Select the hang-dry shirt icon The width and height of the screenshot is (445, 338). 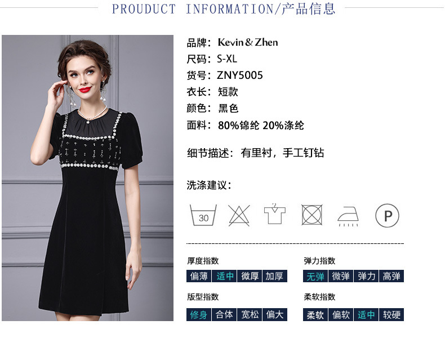275,214
